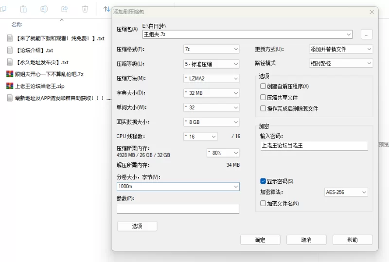Viewport: 389px width, 262px height.
Task: Click the 帮助 button
Action: 353,240
